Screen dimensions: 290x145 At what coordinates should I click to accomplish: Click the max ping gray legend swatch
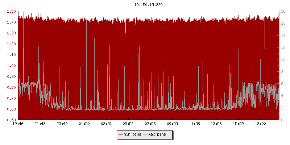pos(145,135)
